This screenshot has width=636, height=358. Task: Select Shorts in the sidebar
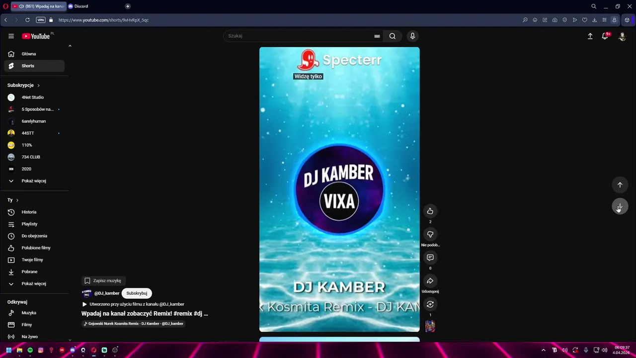click(34, 66)
